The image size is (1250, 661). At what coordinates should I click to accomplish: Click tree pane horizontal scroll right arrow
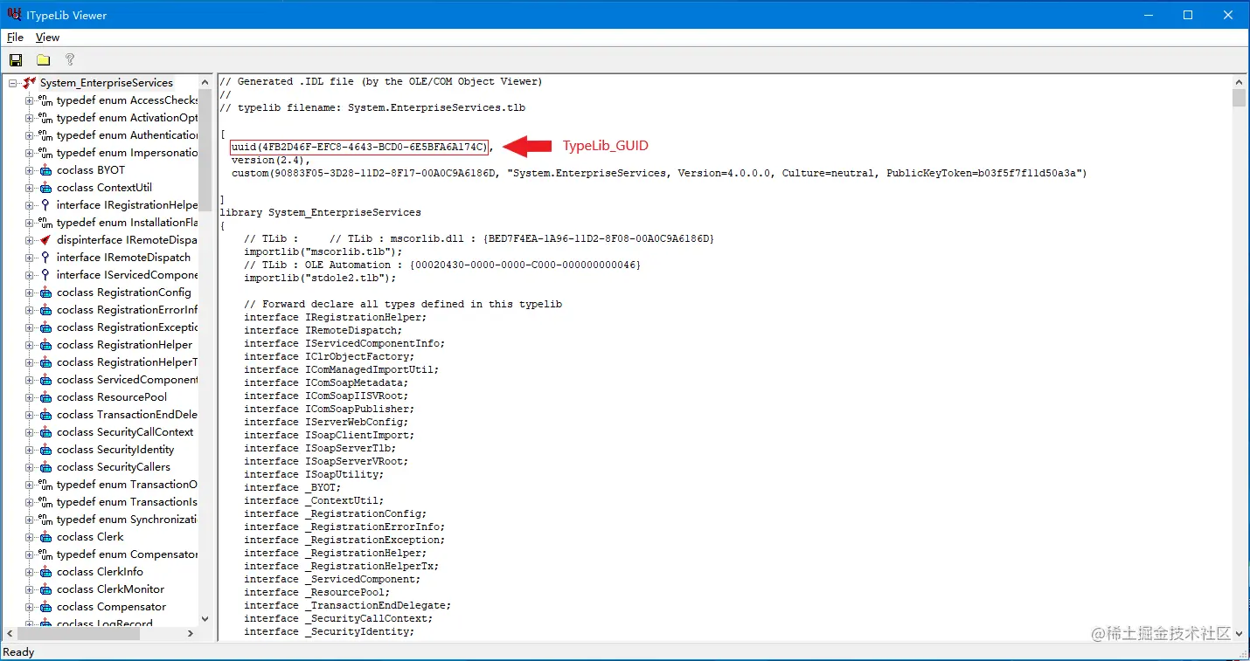click(x=191, y=635)
